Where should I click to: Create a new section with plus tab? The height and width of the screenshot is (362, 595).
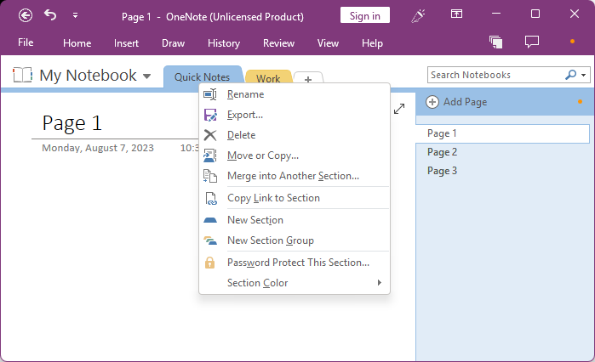point(308,79)
